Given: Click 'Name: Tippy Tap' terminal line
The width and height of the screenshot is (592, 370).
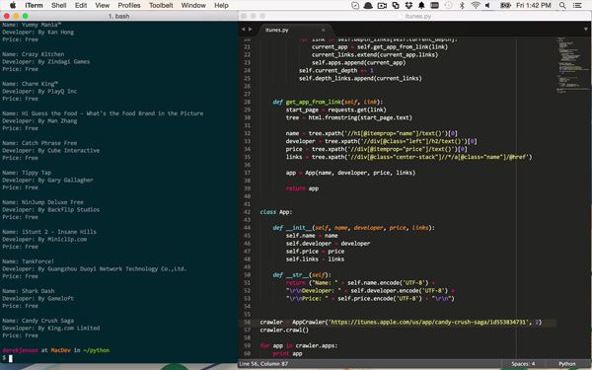Looking at the screenshot, I should [27, 173].
